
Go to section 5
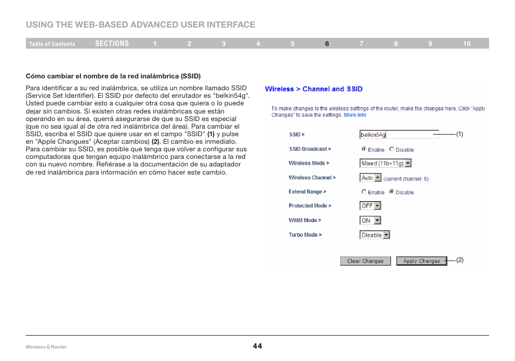[x=293, y=44]
